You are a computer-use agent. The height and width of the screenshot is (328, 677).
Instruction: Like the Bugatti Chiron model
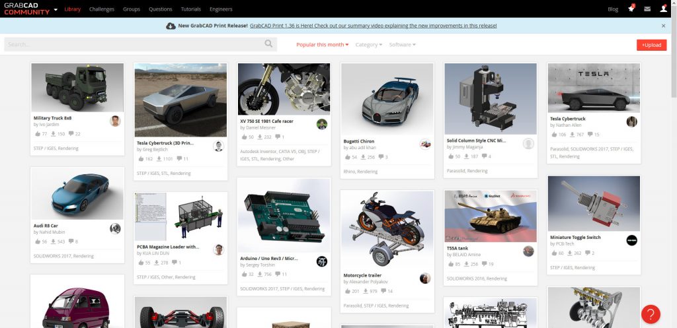348,157
